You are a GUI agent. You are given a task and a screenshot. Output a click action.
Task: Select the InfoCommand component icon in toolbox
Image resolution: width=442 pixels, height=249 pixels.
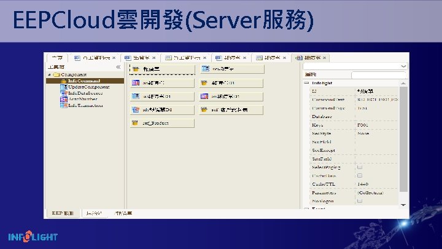[x=63, y=81]
